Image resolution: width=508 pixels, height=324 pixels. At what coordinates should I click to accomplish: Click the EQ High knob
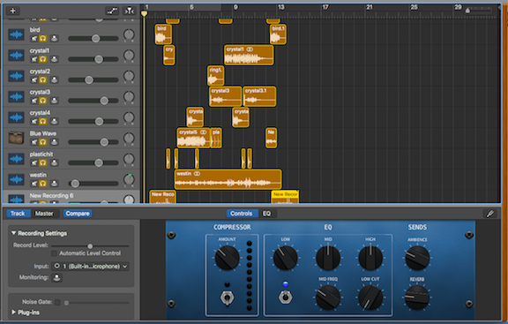coord(370,258)
